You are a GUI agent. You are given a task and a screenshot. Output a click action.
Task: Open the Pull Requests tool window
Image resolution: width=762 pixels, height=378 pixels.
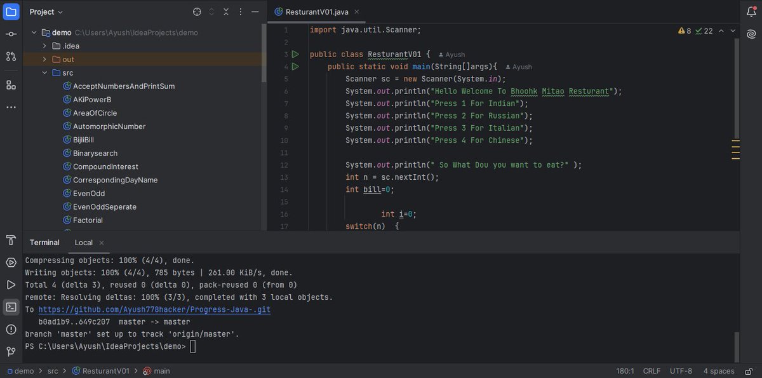click(x=11, y=57)
